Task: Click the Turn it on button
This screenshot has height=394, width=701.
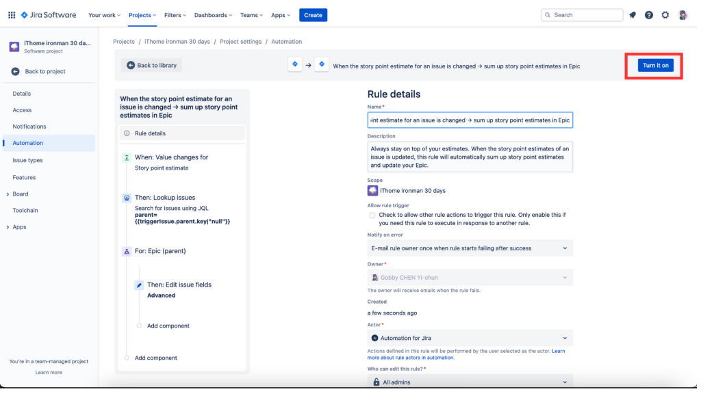Action: click(655, 66)
